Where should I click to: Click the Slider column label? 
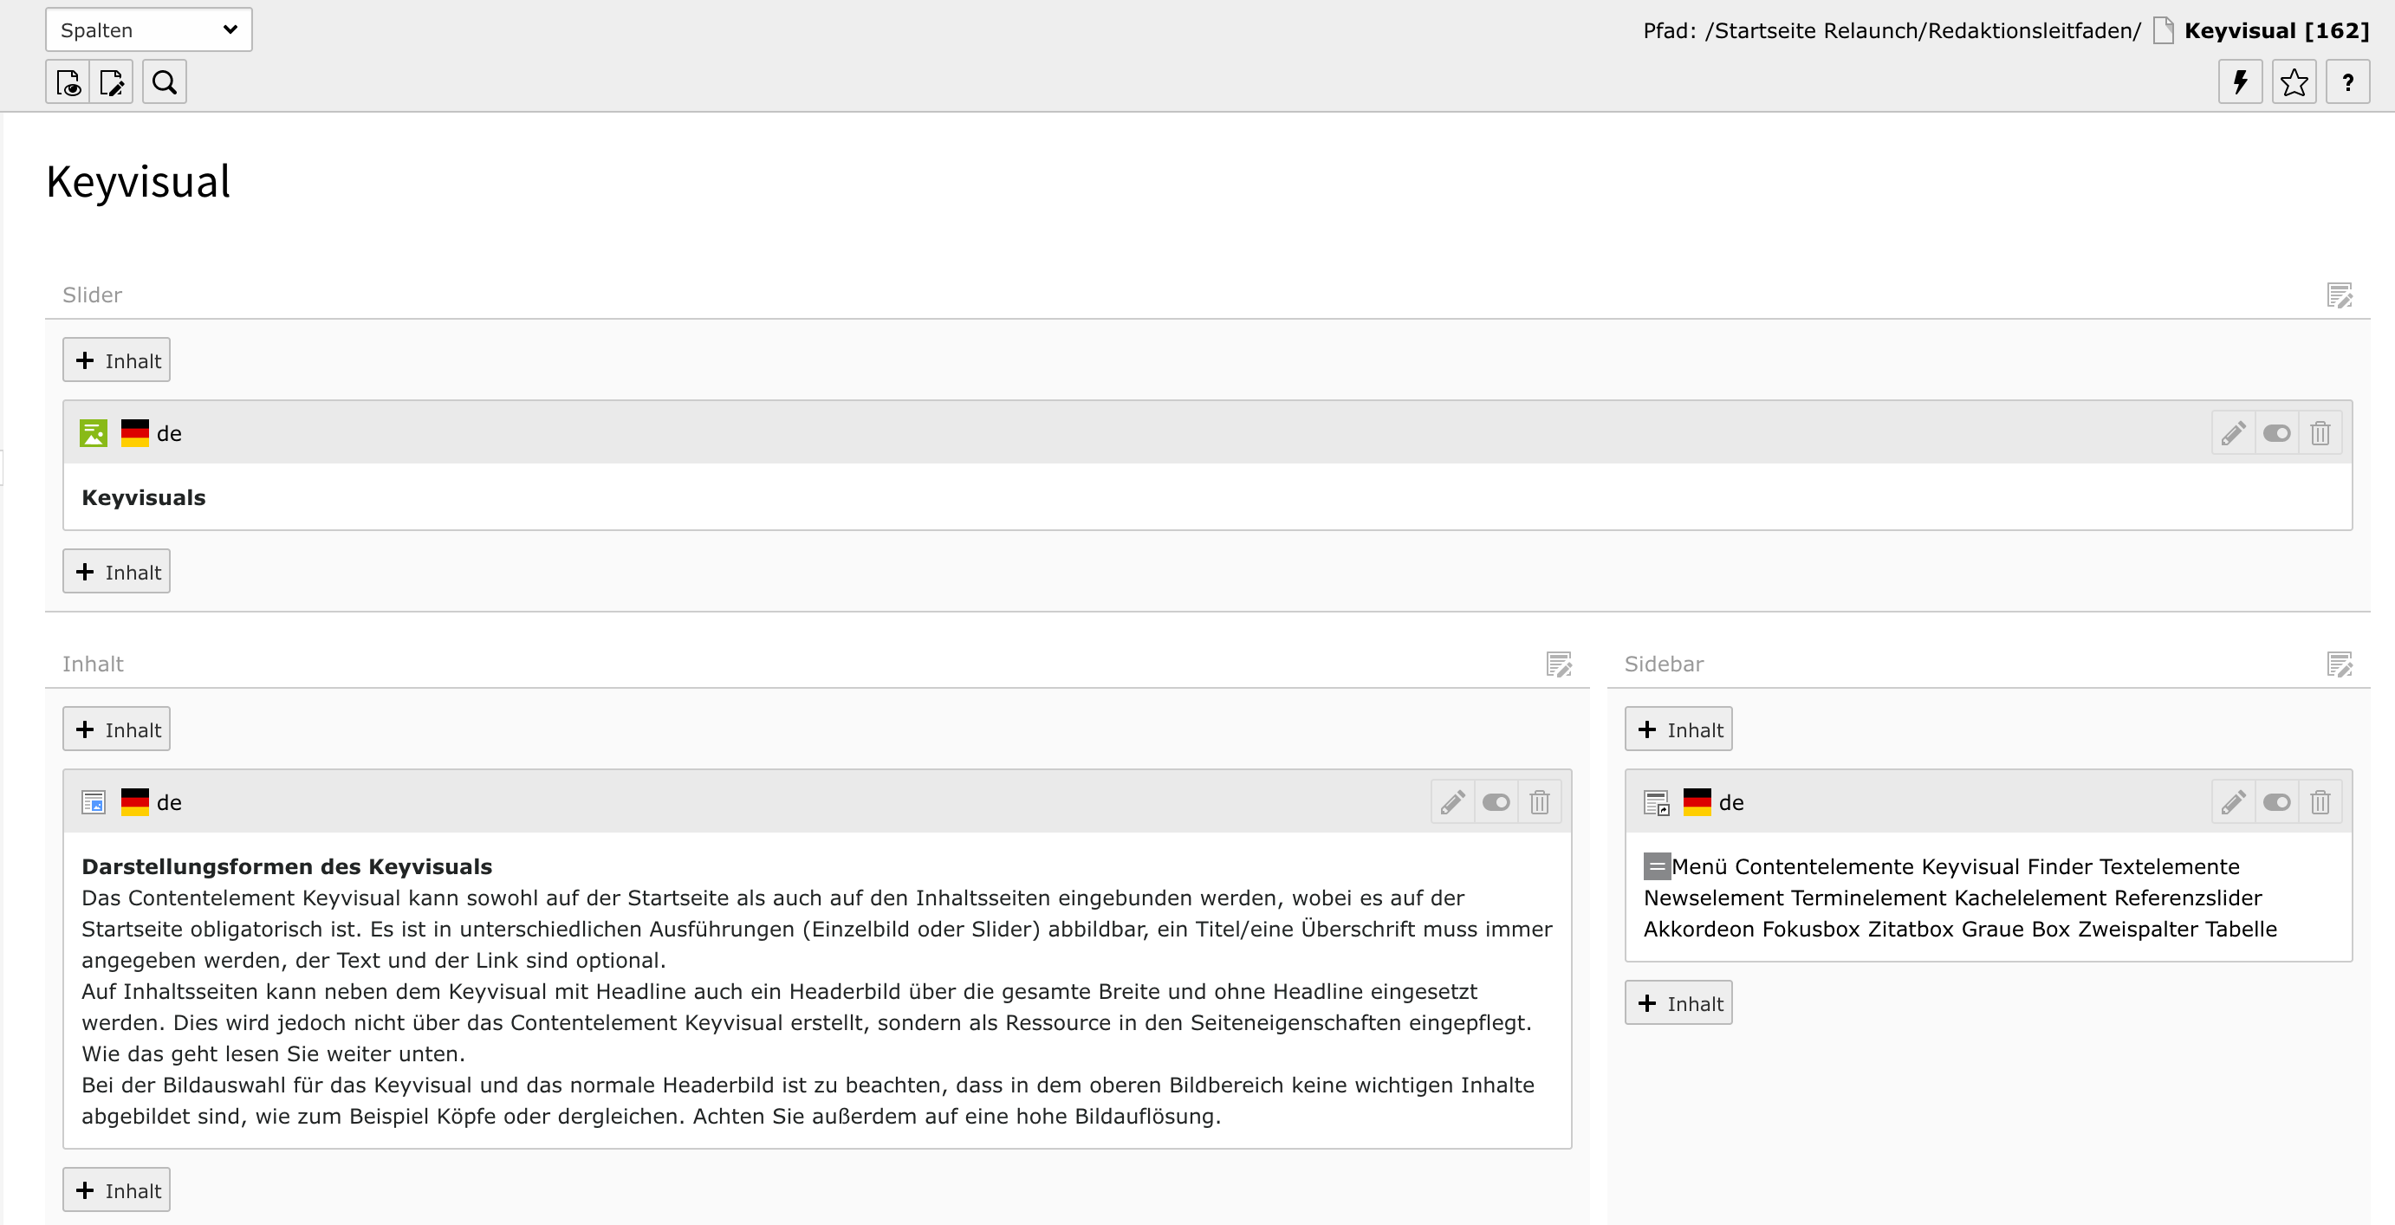pyautogui.click(x=92, y=295)
